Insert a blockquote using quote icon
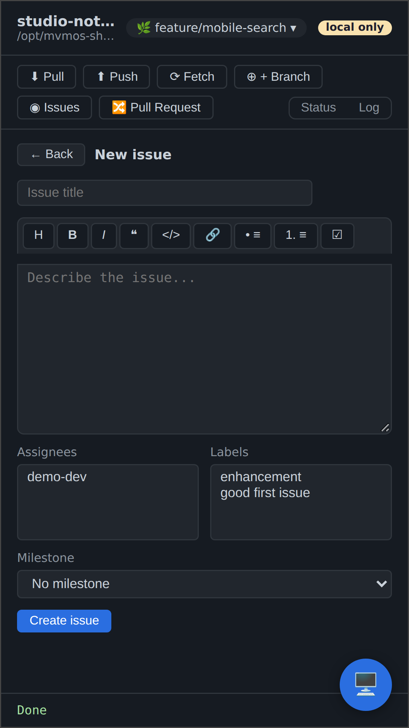Viewport: 409px width, 728px height. pyautogui.click(x=134, y=236)
